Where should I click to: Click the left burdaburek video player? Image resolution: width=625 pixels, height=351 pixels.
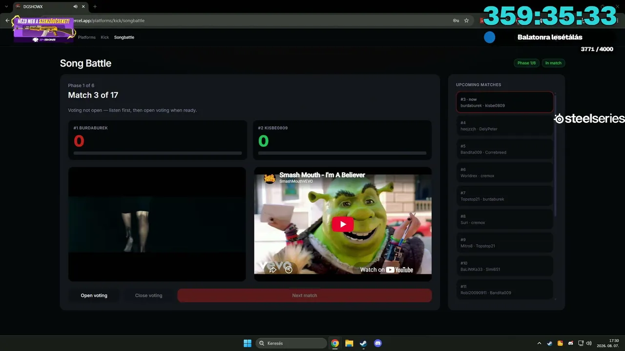157,224
